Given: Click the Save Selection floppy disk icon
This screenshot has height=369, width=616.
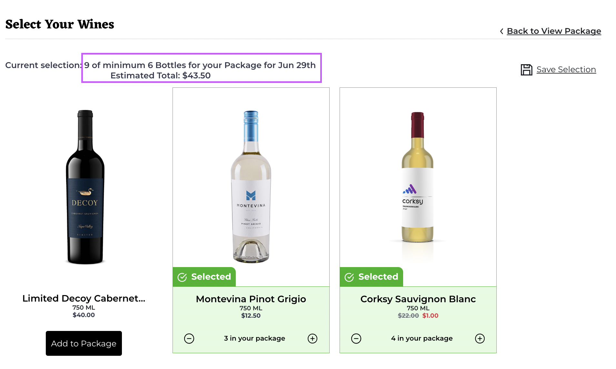Looking at the screenshot, I should [x=526, y=70].
